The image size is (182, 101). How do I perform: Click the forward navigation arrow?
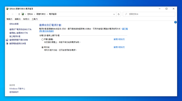12,14
